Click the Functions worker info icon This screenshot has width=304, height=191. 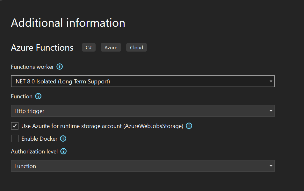click(60, 67)
